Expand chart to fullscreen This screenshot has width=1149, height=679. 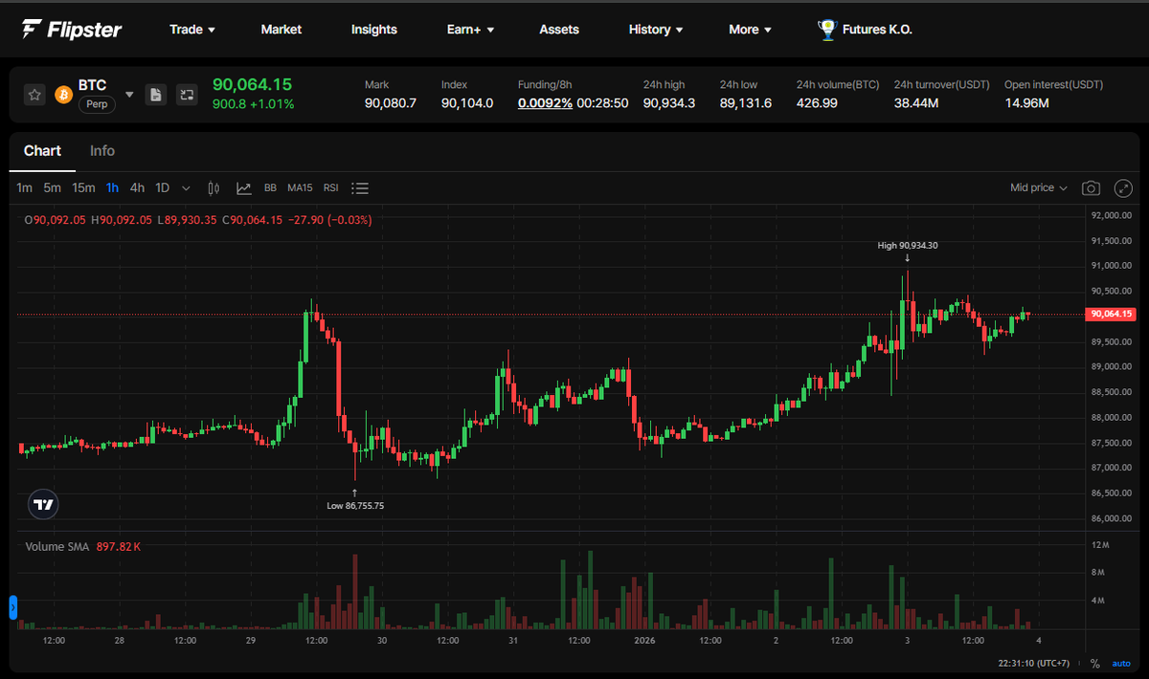(1123, 188)
